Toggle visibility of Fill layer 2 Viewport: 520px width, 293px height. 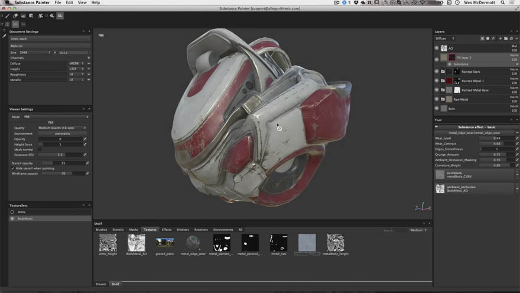(437, 59)
